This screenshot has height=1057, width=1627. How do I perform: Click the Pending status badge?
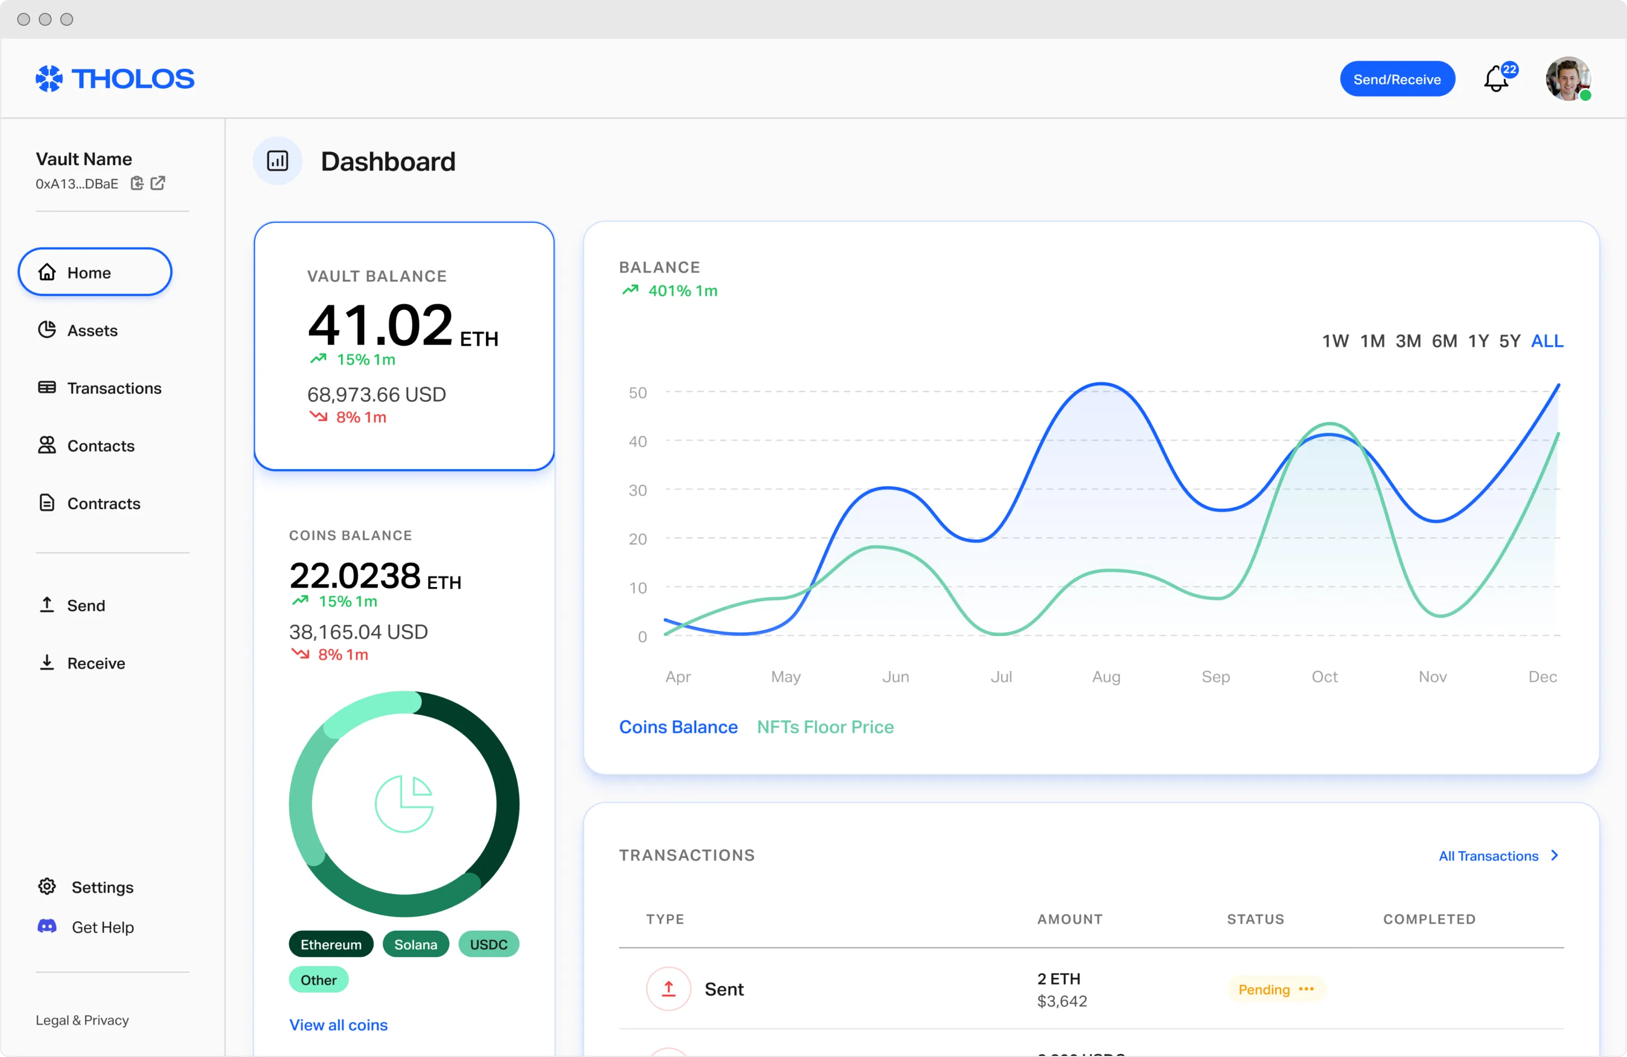(x=1276, y=989)
